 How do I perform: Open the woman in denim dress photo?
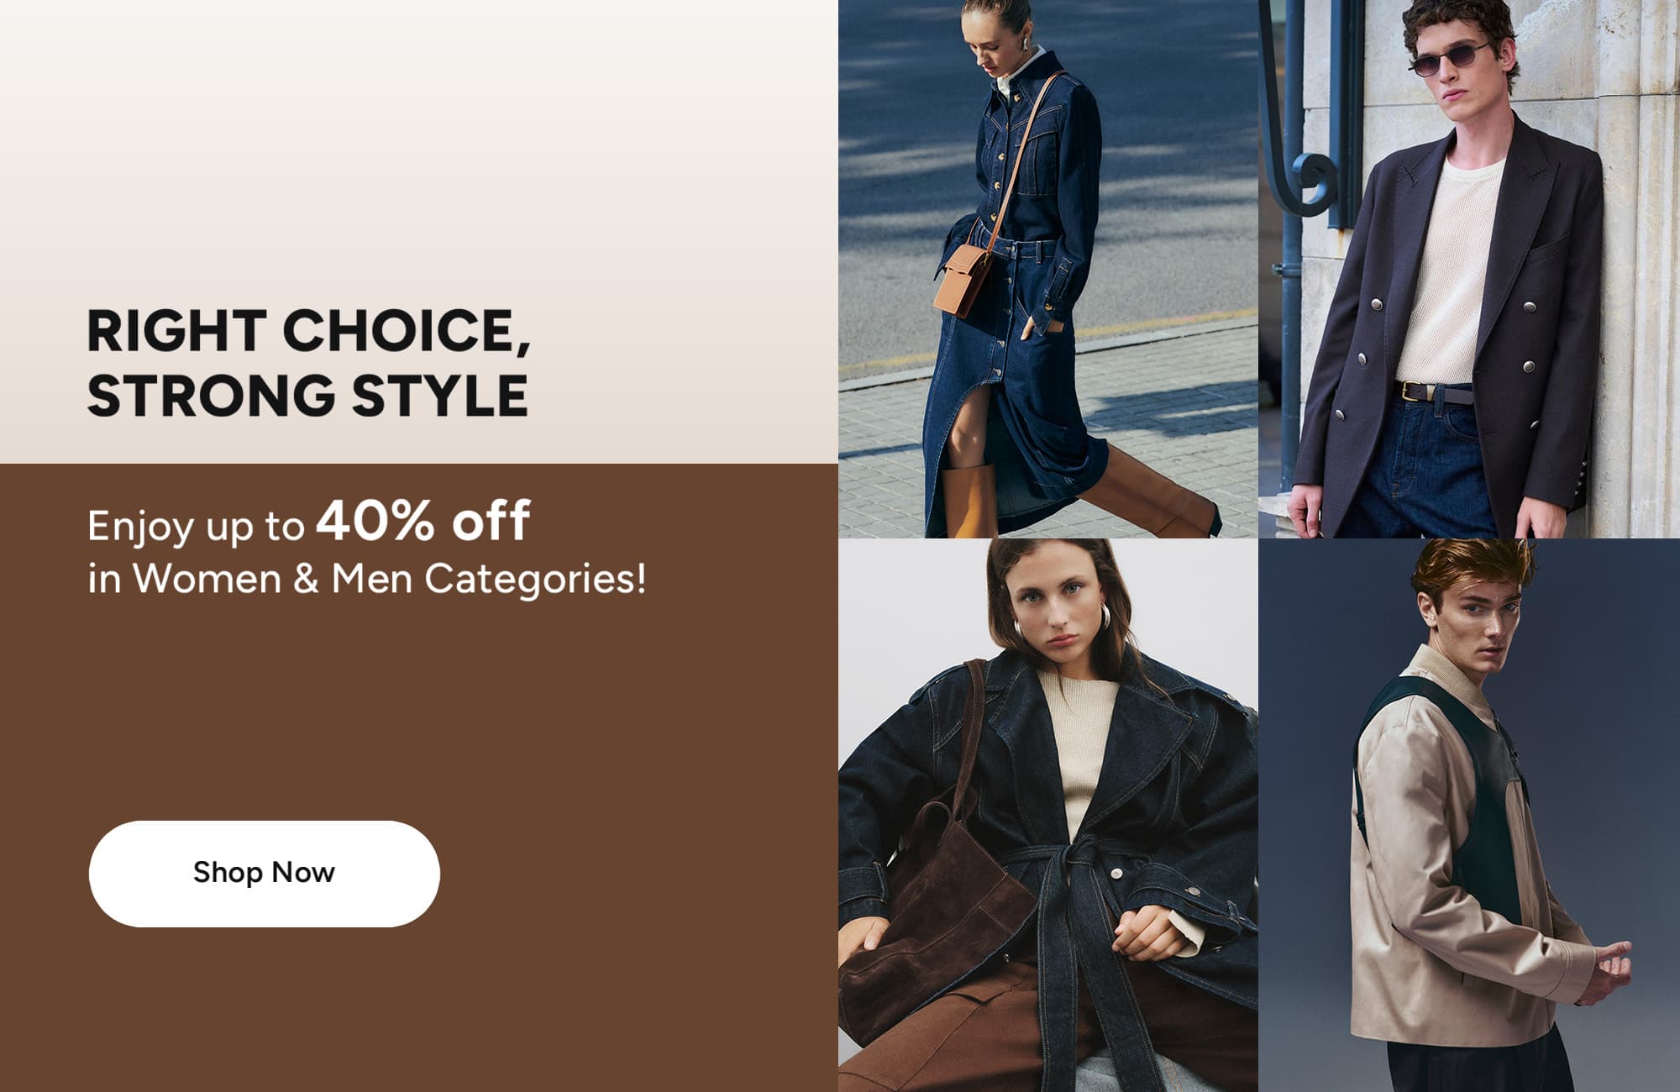1048,269
